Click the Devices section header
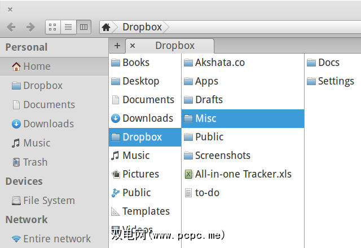This screenshot has height=248, width=361. pyautogui.click(x=24, y=181)
